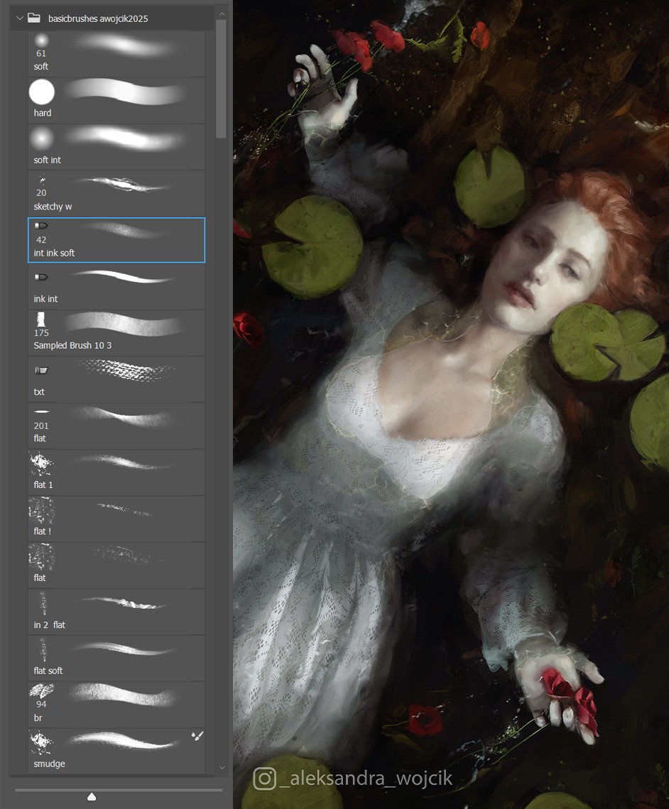Click the soft int label

pos(47,160)
